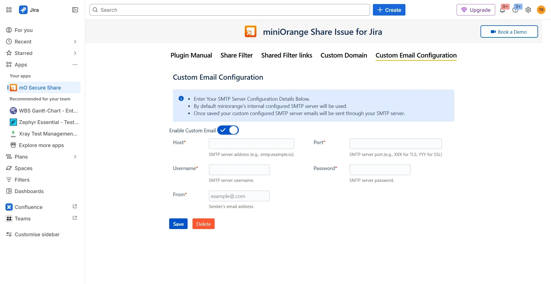Expand the Starred menu chevron
Image resolution: width=551 pixels, height=284 pixels.
pyautogui.click(x=75, y=53)
